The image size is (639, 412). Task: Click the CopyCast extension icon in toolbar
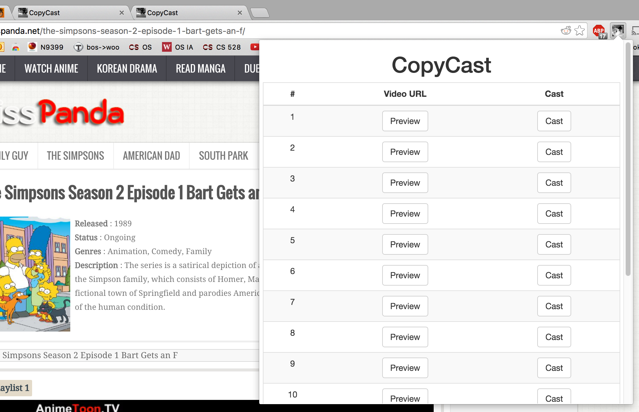click(x=618, y=31)
